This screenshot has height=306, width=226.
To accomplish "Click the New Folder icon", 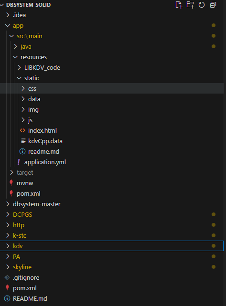I will (190, 5).
